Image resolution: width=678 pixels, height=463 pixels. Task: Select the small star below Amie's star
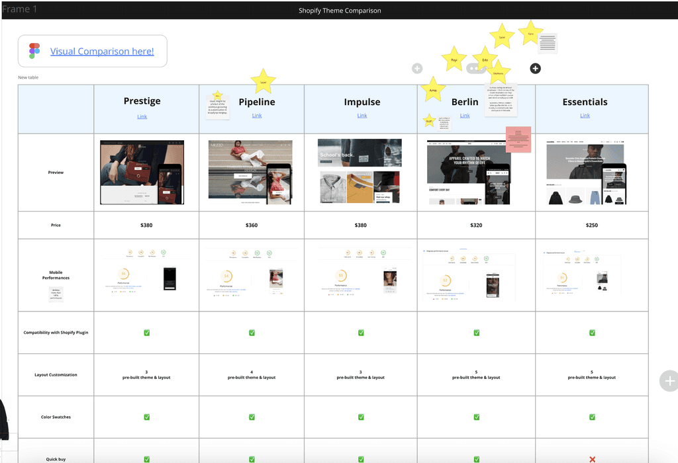click(x=429, y=120)
